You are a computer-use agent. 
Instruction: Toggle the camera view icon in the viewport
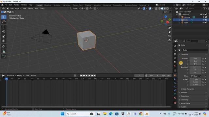point(169,36)
